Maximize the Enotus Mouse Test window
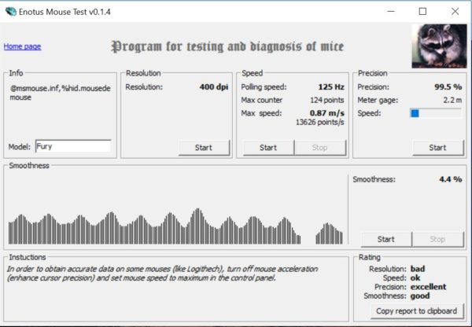 422,12
